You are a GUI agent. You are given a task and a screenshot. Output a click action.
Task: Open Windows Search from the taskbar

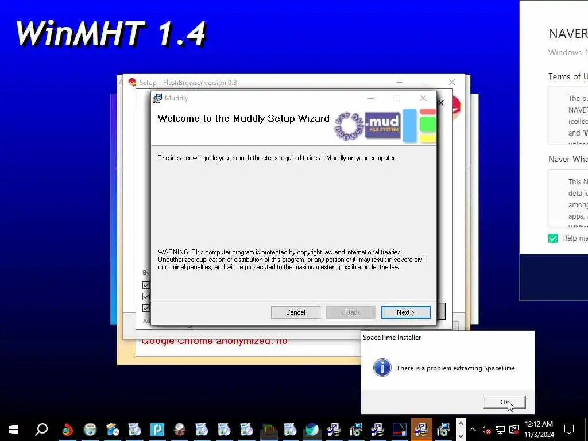[x=41, y=430]
